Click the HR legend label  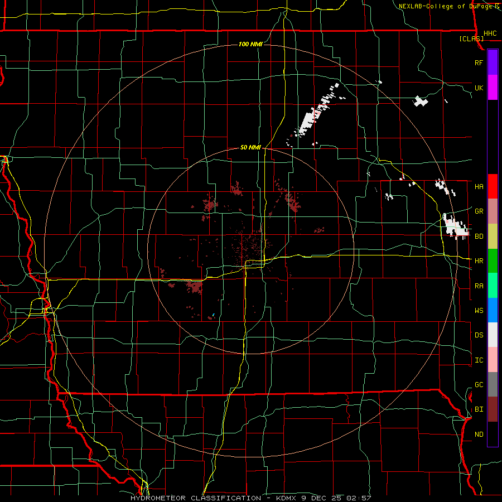(479, 261)
